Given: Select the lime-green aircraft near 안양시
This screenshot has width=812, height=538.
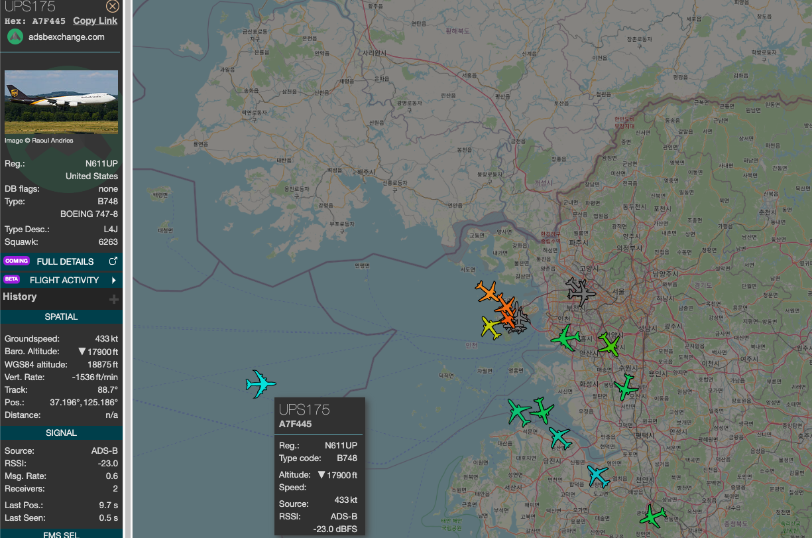Looking at the screenshot, I should point(609,344).
